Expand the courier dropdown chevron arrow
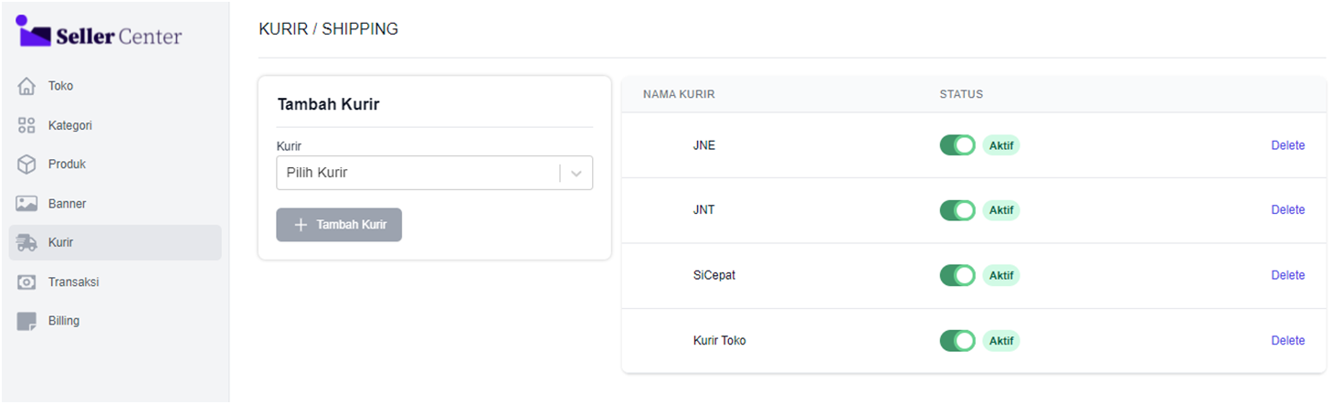 coord(576,173)
